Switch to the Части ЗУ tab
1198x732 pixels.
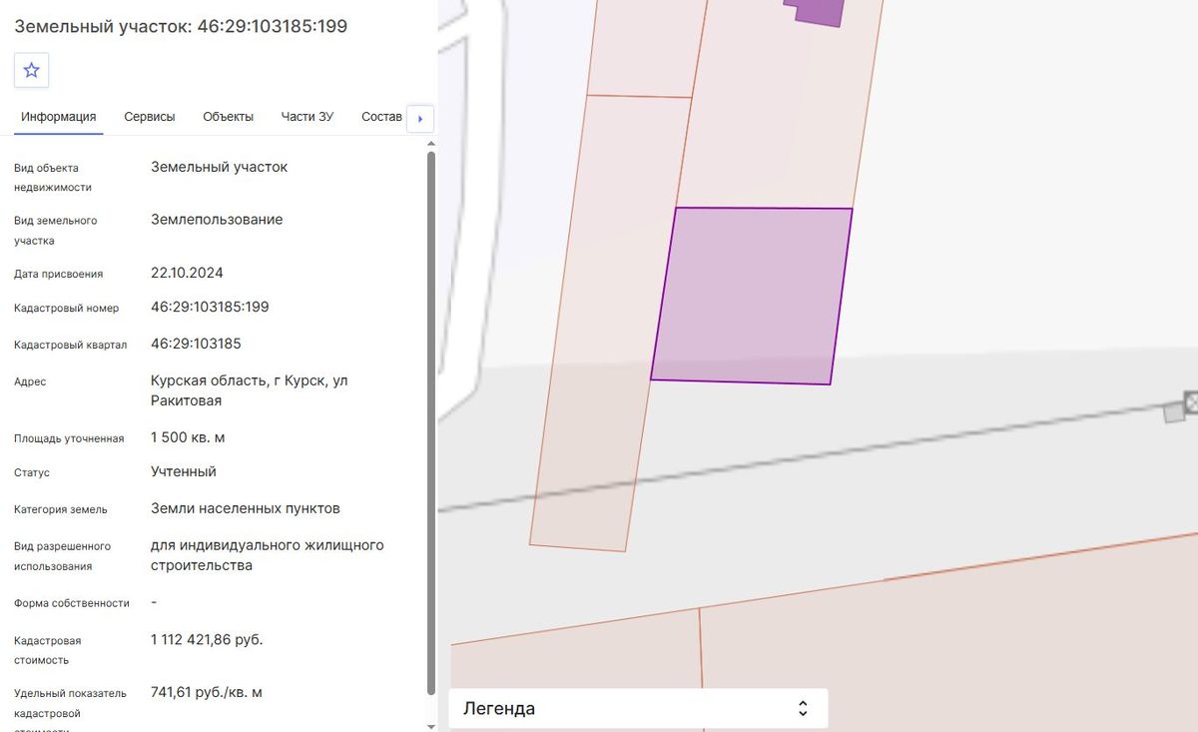point(307,117)
